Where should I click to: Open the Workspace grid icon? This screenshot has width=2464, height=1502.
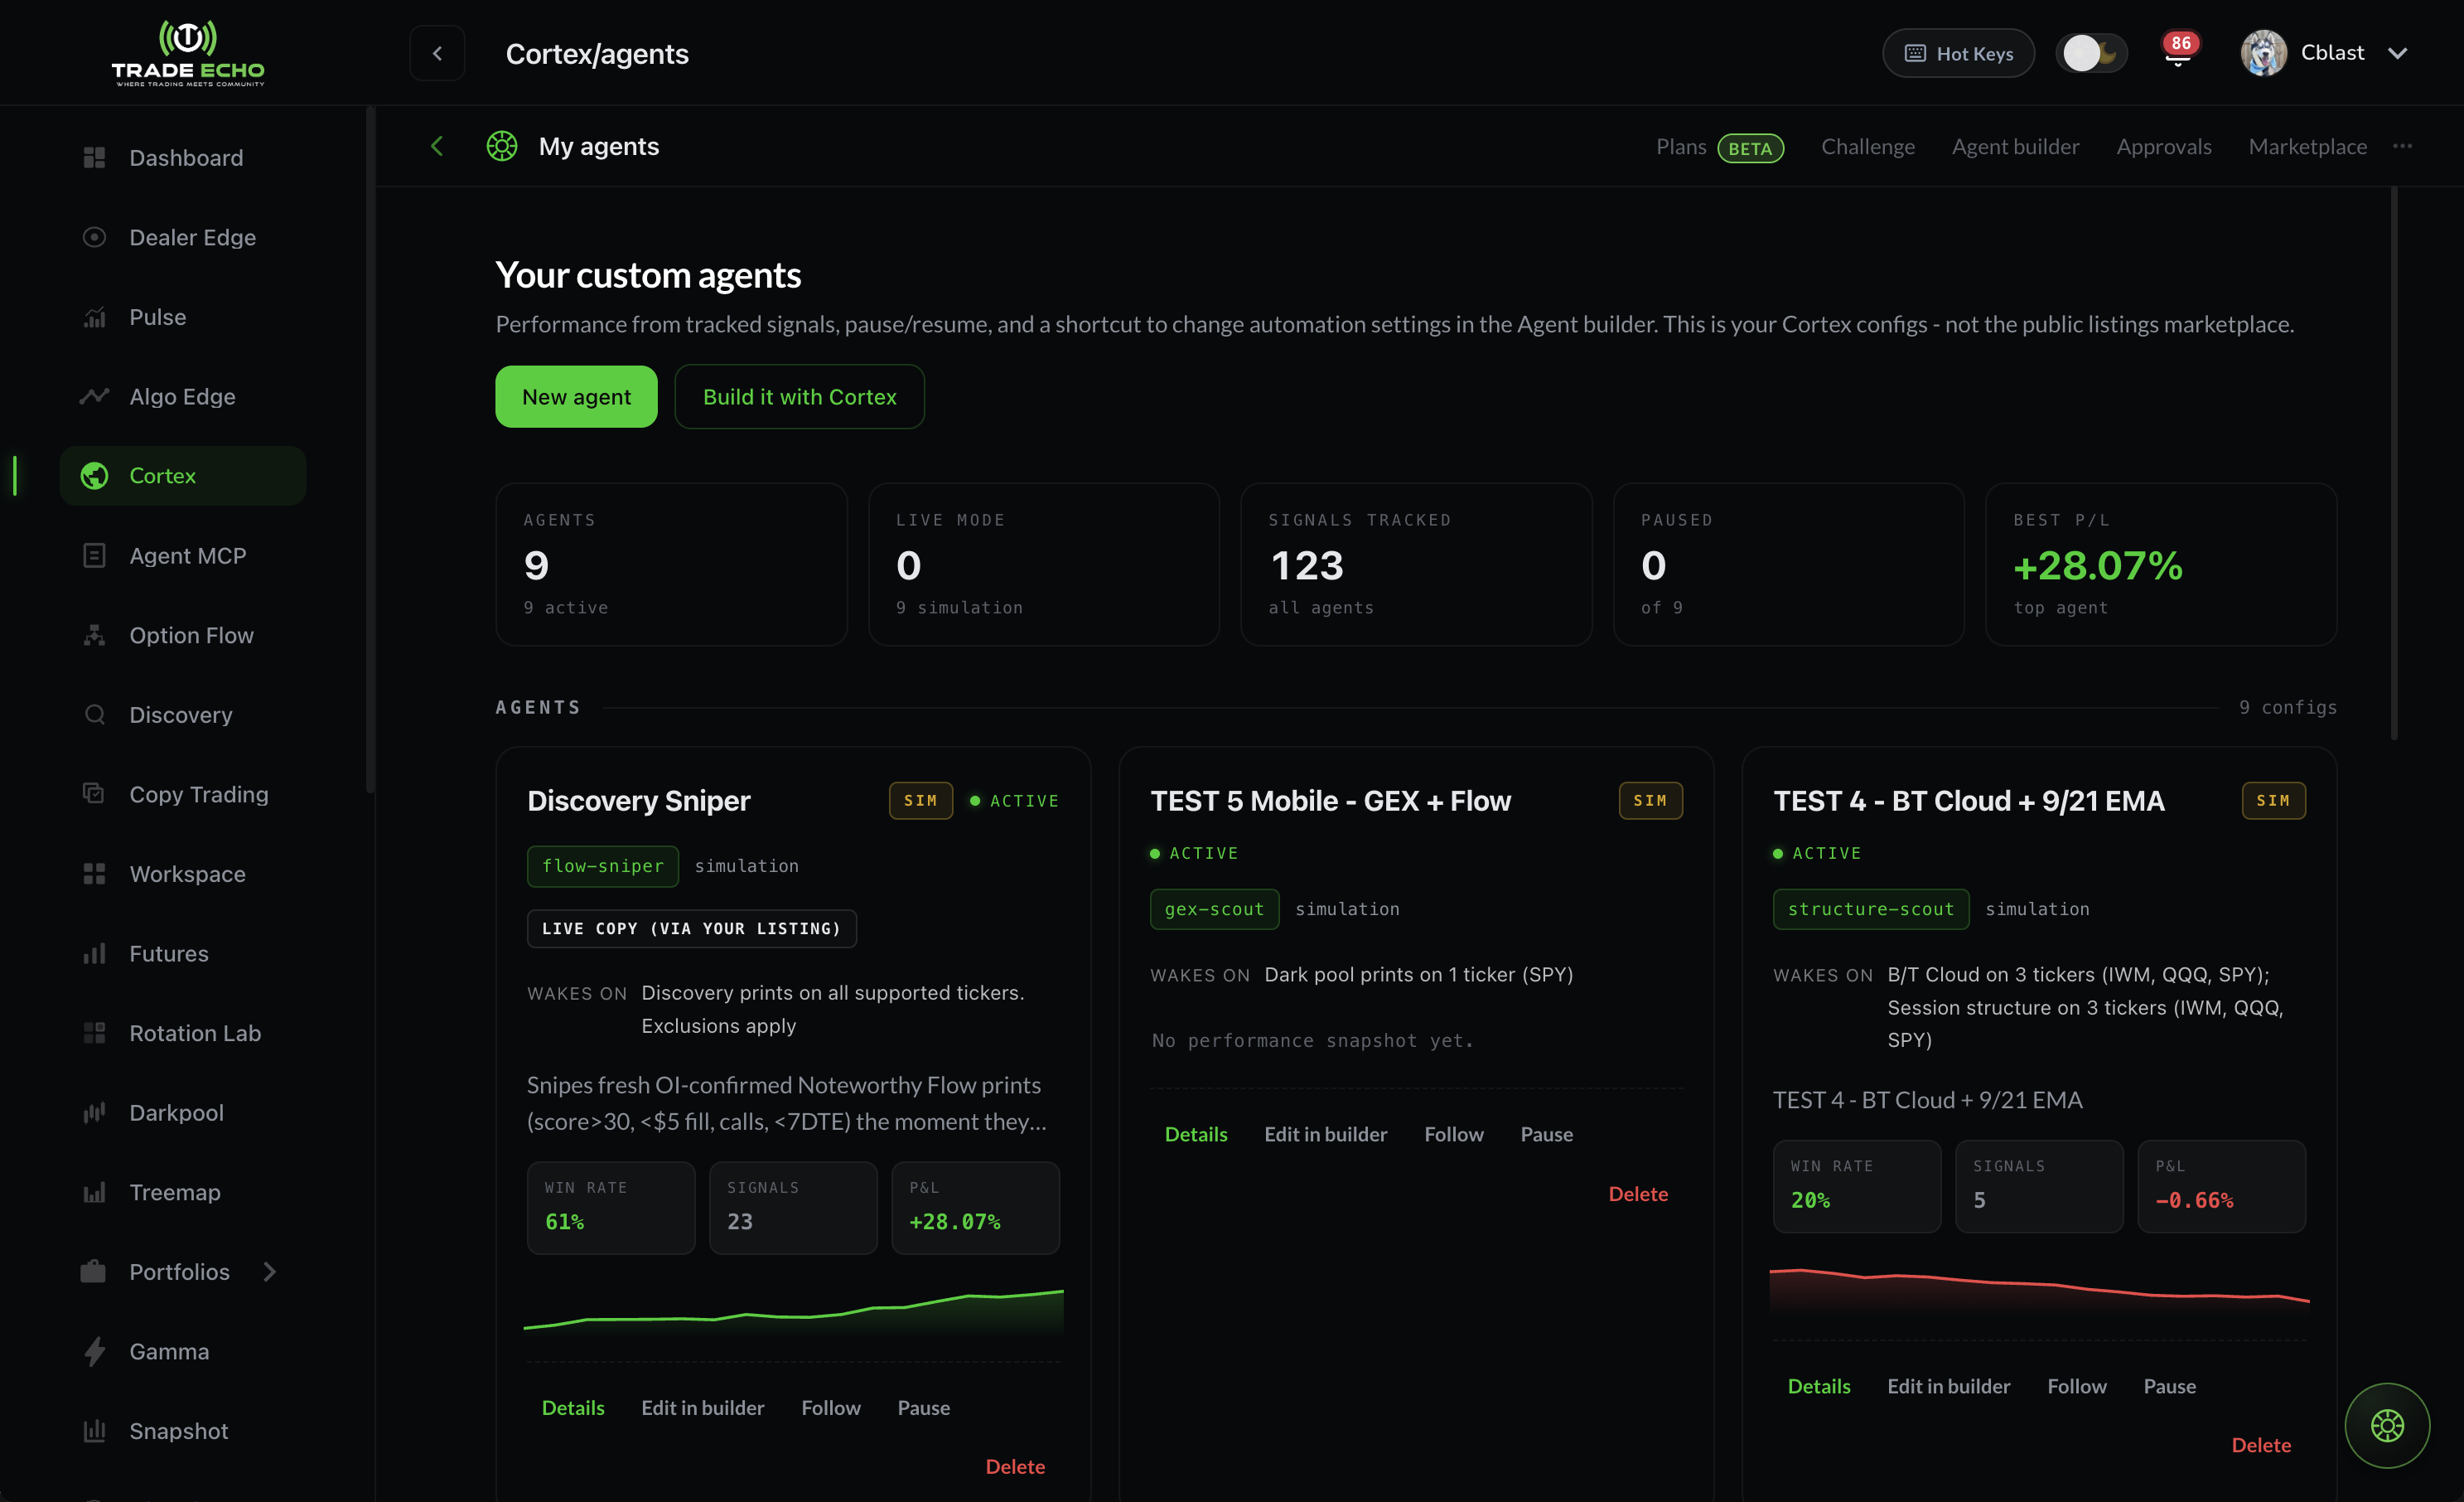[x=94, y=874]
